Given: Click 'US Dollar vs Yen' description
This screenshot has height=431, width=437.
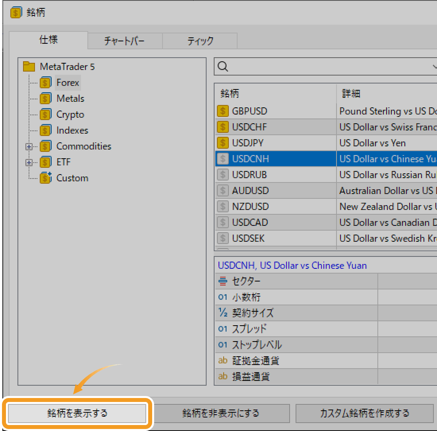Looking at the screenshot, I should tap(372, 143).
